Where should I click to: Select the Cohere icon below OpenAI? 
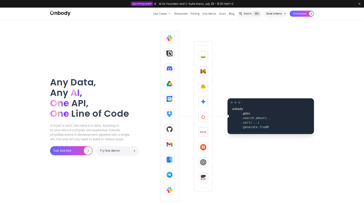[203, 178]
